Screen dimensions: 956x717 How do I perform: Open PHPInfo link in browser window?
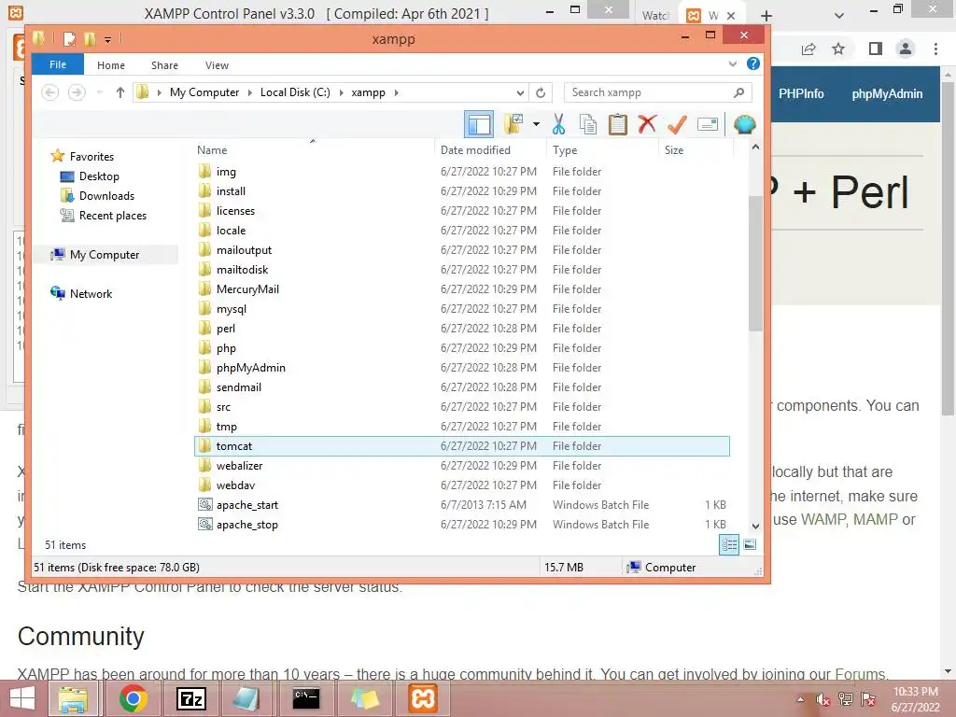(x=800, y=94)
